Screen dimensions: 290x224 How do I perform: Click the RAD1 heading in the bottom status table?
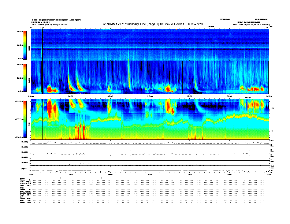22,188
